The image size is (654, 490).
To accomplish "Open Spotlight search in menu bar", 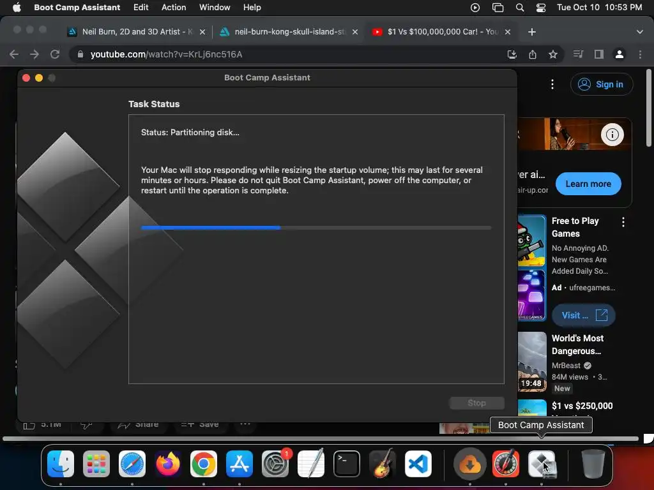I will pos(520,8).
